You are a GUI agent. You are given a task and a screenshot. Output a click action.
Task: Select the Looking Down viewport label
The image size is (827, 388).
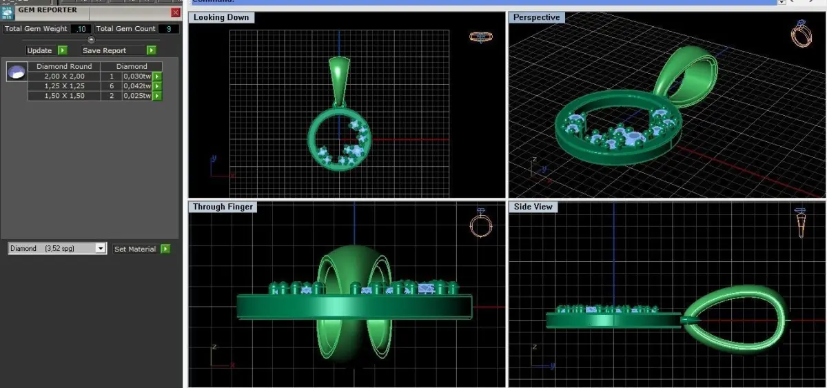221,17
